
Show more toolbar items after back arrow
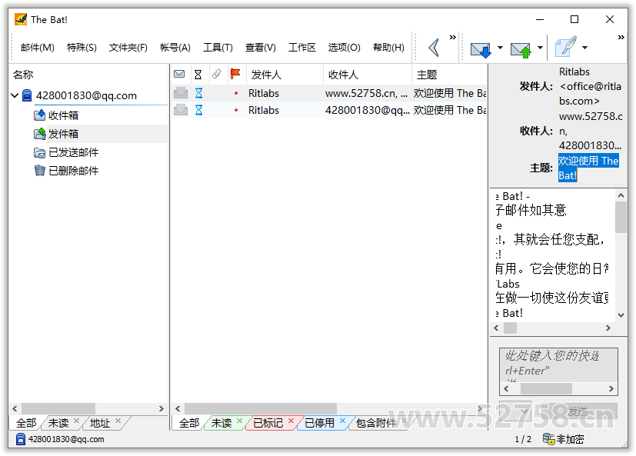click(453, 38)
